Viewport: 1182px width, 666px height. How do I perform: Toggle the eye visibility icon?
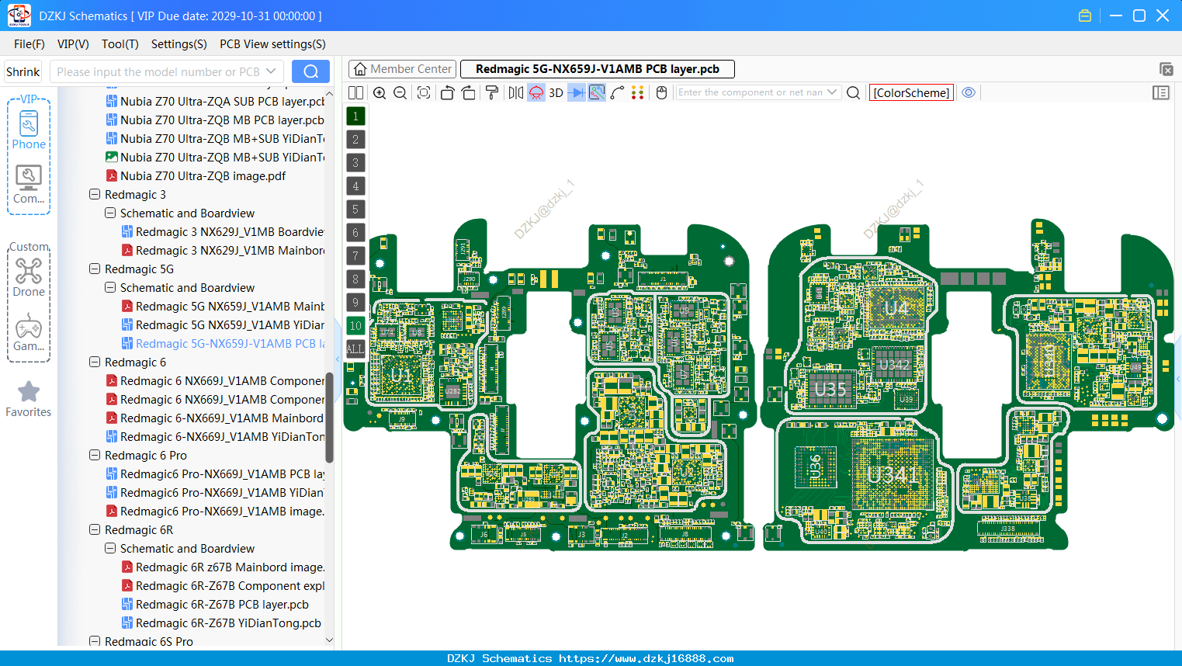[969, 92]
